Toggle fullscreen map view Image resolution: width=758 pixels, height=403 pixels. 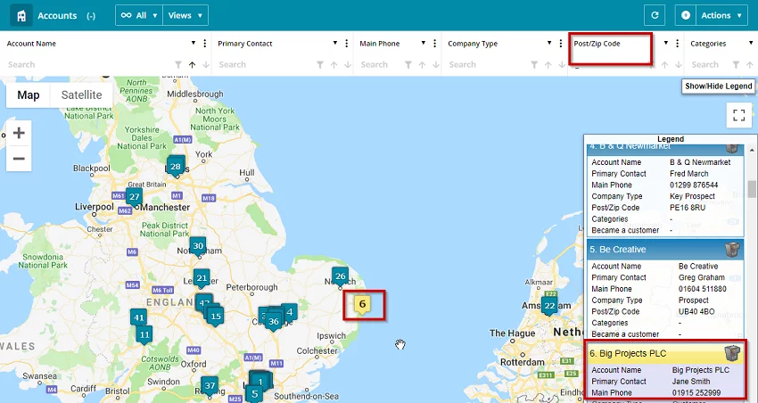pos(739,115)
